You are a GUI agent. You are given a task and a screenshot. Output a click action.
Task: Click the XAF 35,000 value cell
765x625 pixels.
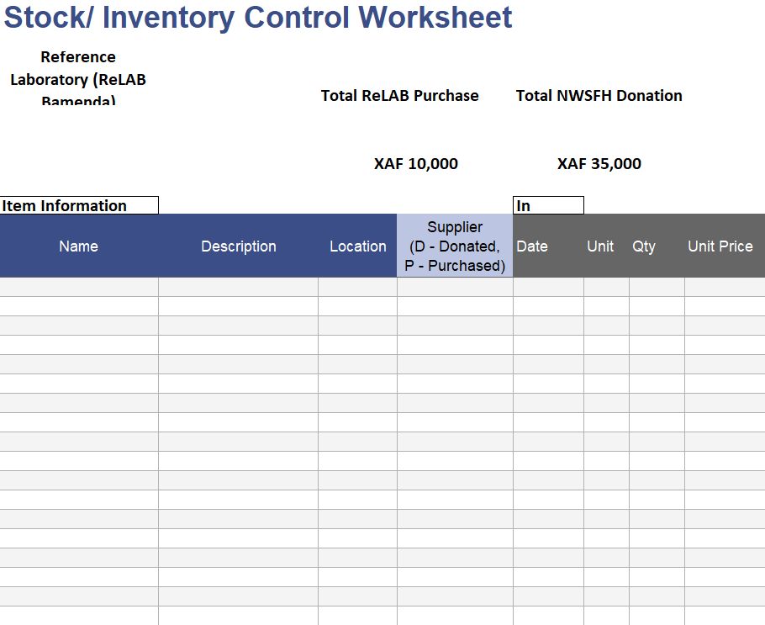click(599, 163)
